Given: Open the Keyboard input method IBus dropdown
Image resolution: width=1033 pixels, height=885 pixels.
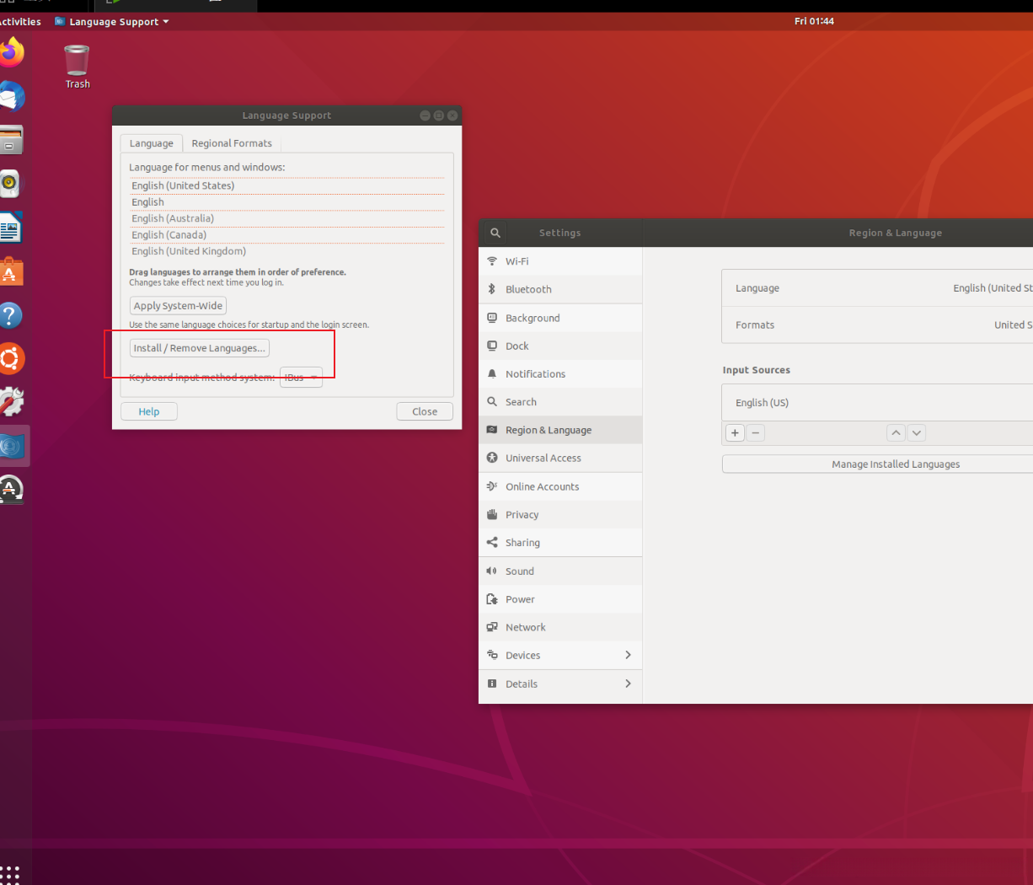Looking at the screenshot, I should tap(301, 378).
